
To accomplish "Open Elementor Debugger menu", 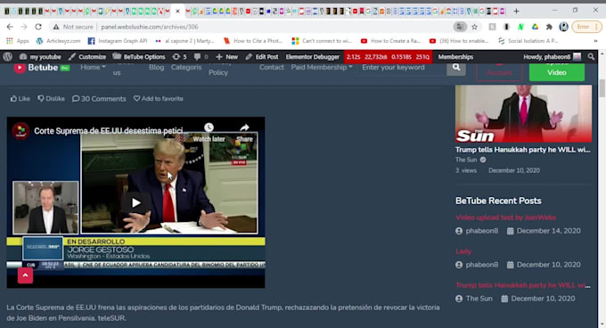I will [x=312, y=57].
